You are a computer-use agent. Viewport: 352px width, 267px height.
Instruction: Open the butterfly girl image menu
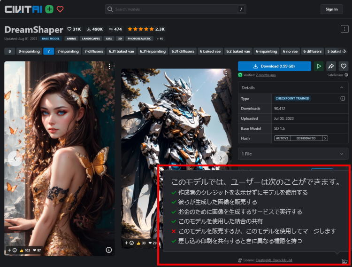click(x=109, y=66)
